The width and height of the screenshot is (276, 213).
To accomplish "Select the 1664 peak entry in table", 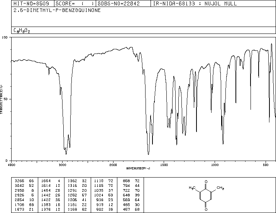I will pos(51,181).
